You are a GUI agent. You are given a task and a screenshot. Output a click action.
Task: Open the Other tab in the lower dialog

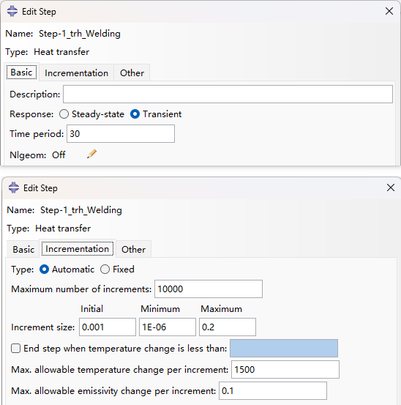(133, 249)
